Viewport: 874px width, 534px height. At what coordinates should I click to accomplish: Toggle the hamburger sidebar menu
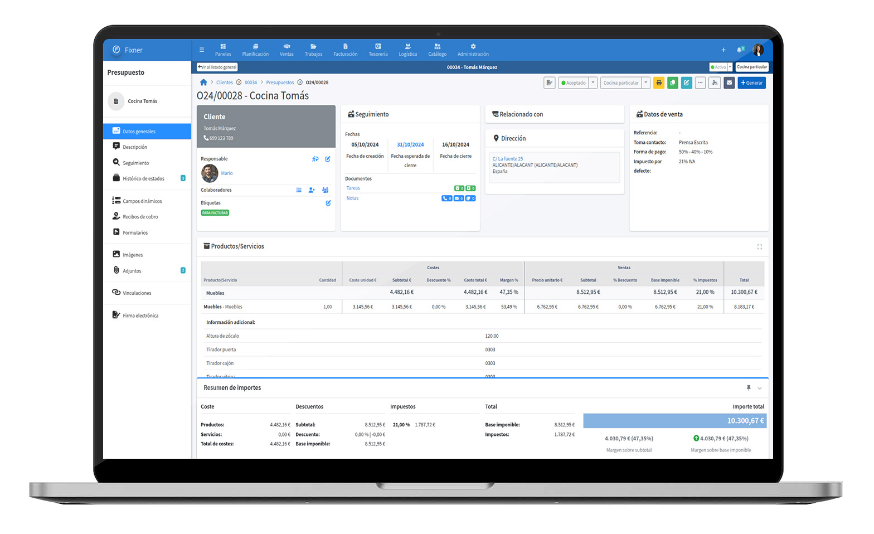click(202, 50)
